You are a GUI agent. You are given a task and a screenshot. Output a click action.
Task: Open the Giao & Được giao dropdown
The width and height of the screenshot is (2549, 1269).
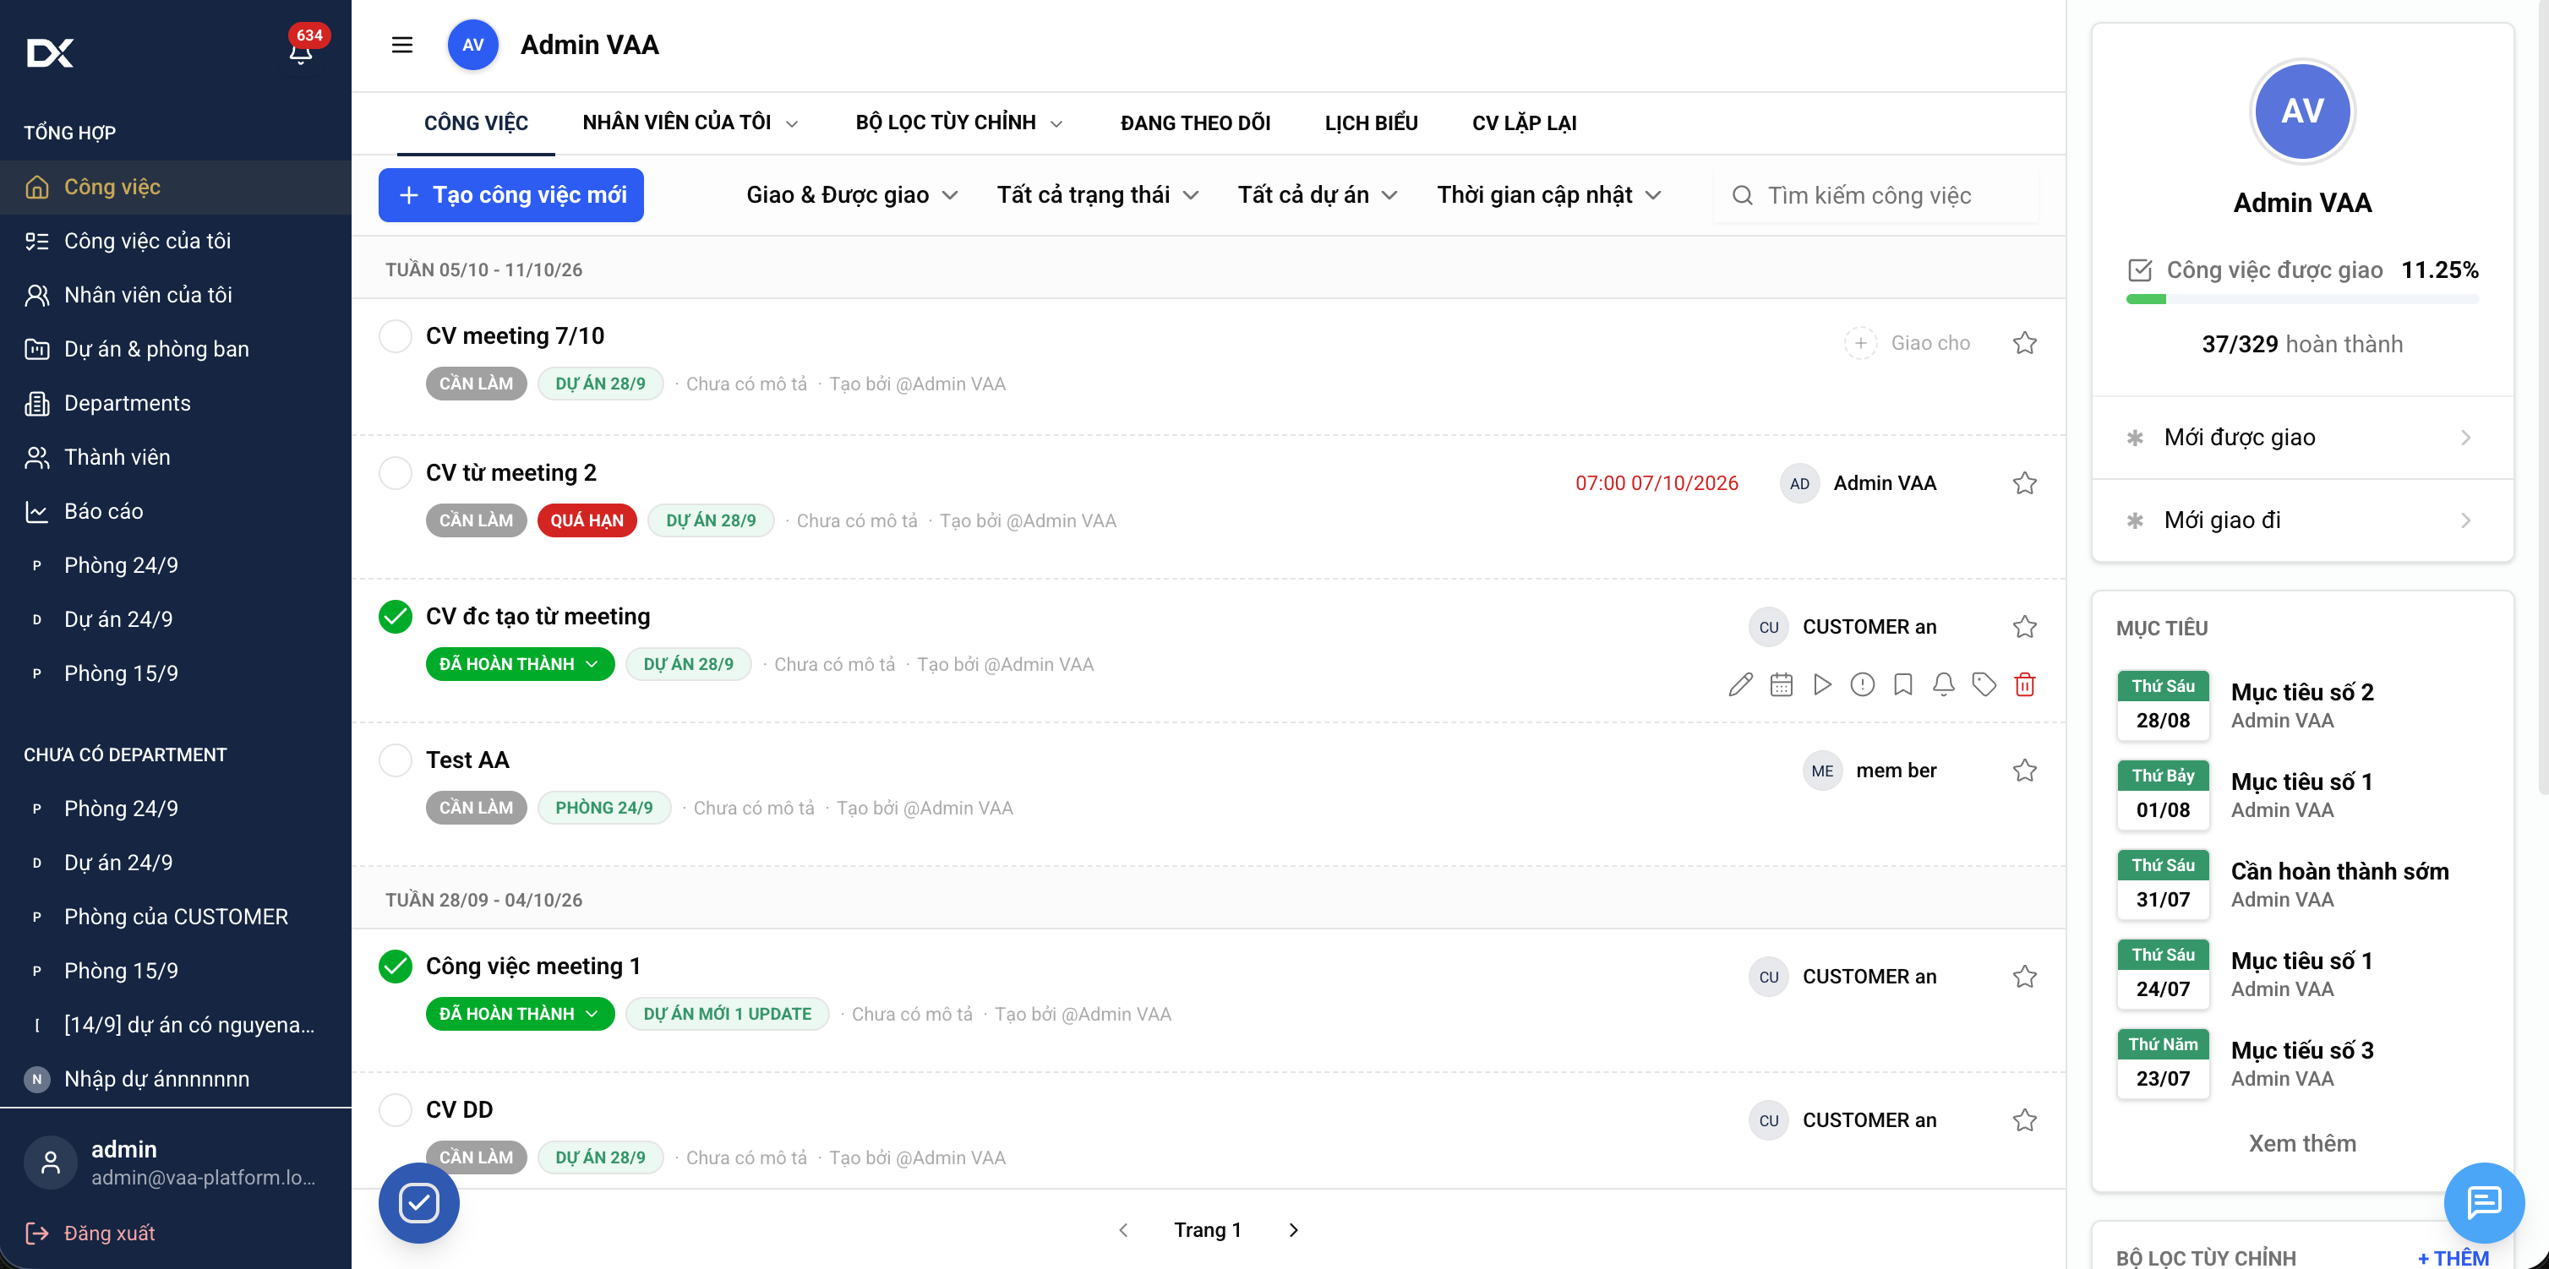(x=851, y=195)
